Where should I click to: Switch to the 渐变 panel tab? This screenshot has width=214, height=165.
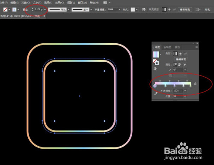point(158,47)
